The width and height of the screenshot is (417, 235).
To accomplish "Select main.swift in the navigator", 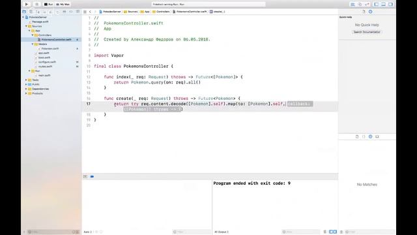I will (44, 76).
